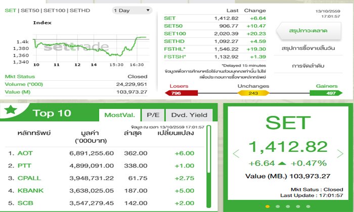Open สรุปการซื้อขายสิ้นวัน link
This screenshot has height=212, width=354.
[308, 48]
